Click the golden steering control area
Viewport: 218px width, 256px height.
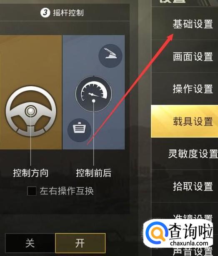tap(31, 92)
